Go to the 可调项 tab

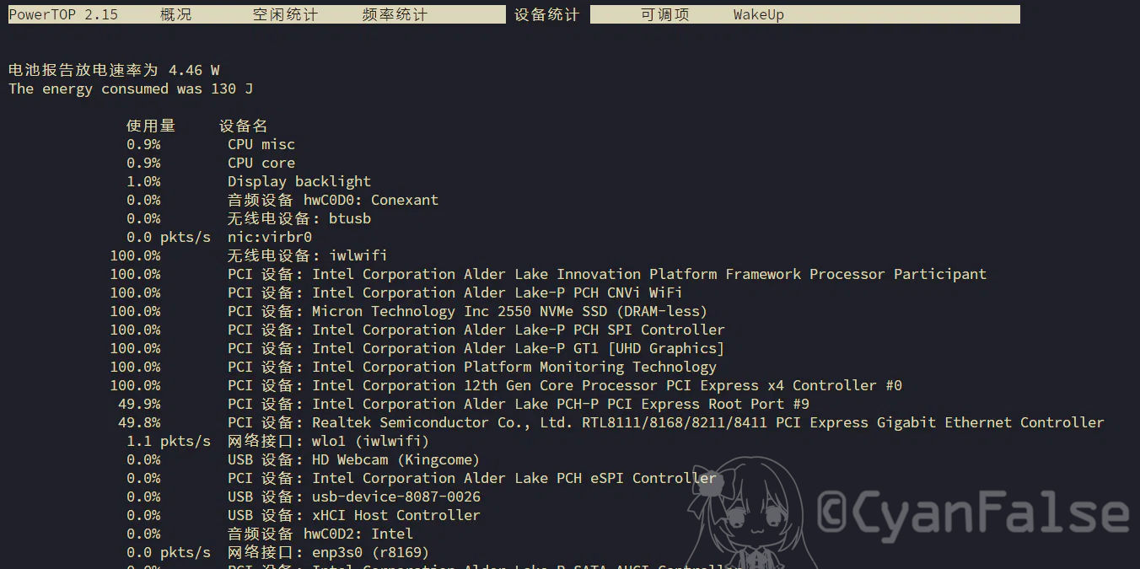[x=664, y=14]
